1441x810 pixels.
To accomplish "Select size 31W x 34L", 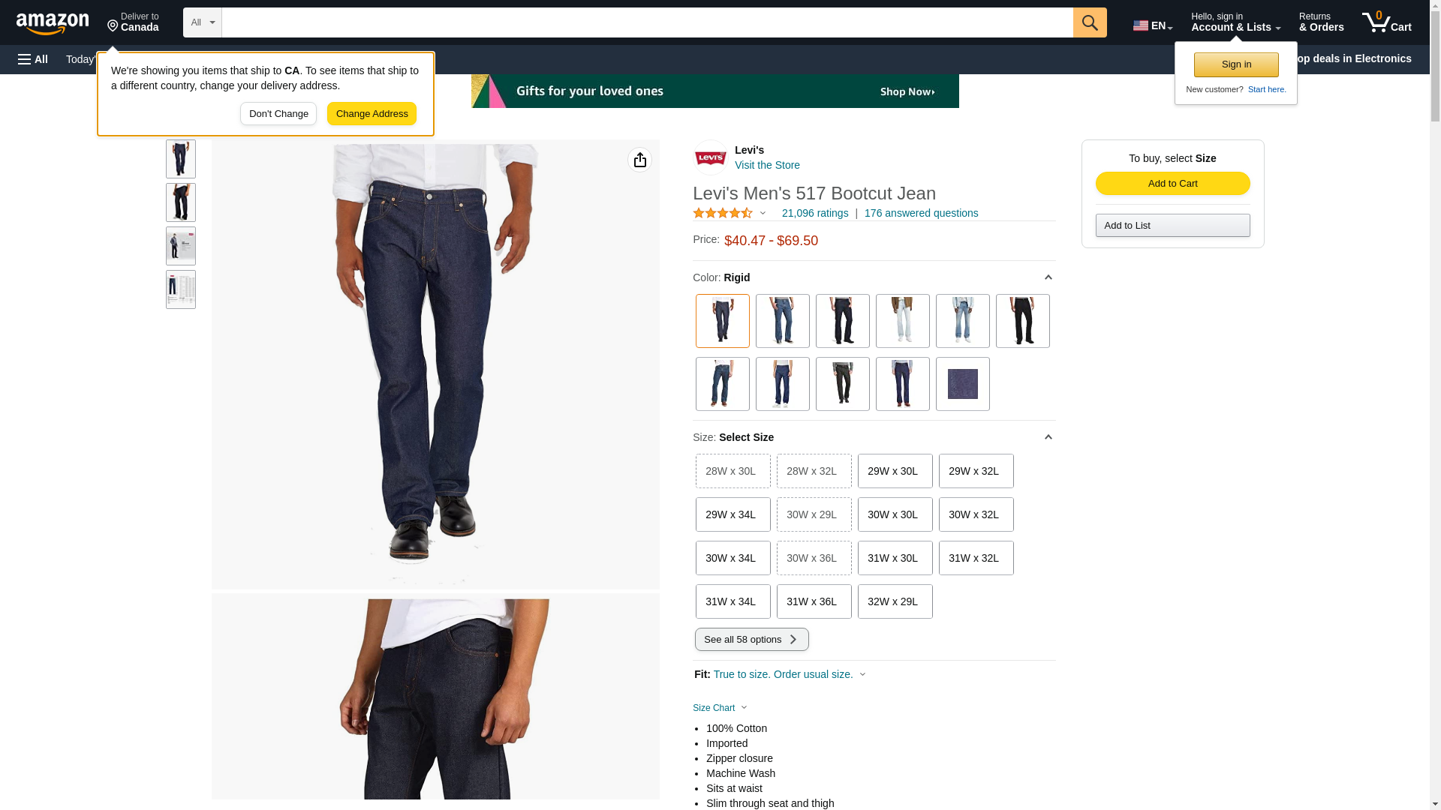I will click(x=733, y=601).
